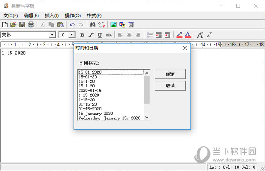Open the 操作(O) menu
The height and width of the screenshot is (171, 265).
(73, 16)
